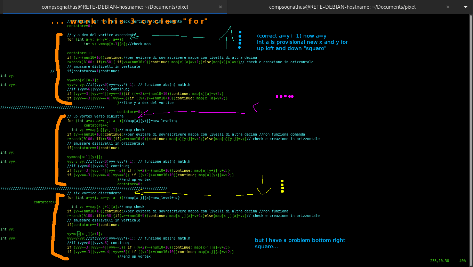Open the tab list dropdown arrow
The height and width of the screenshot is (267, 473).
466,7
